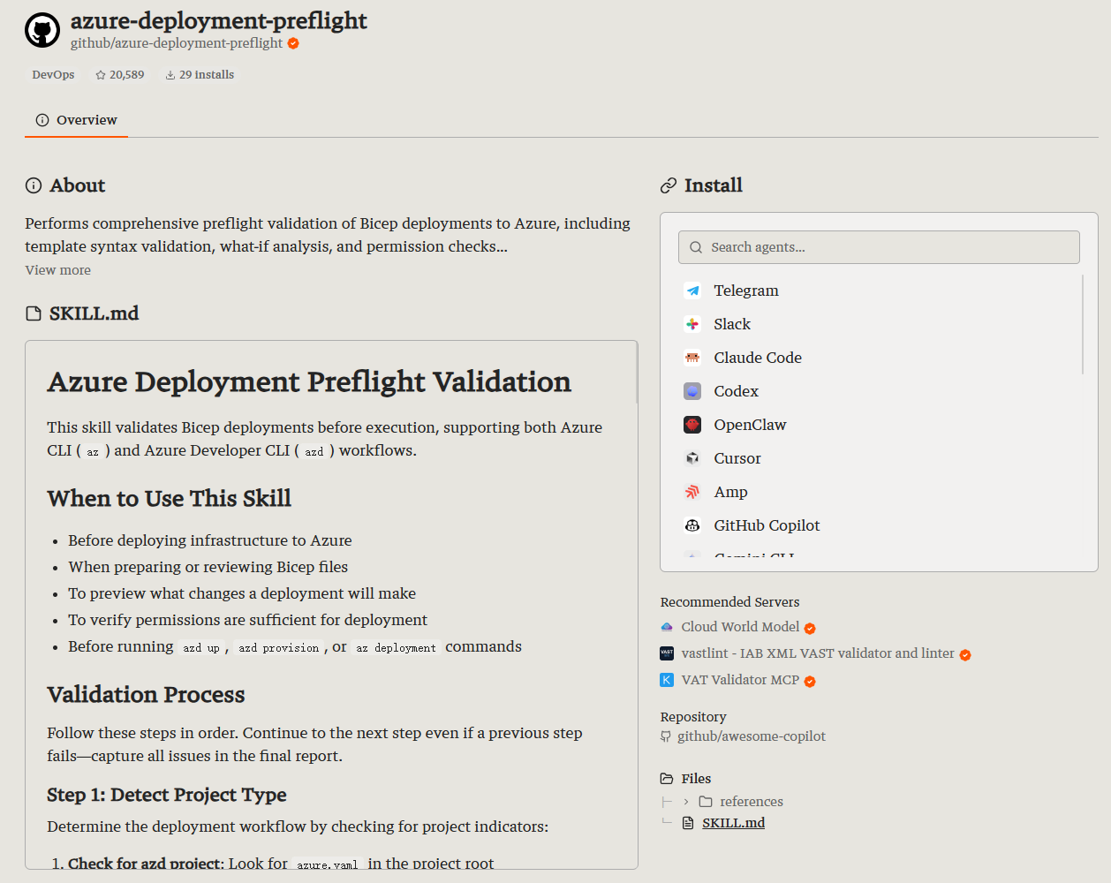Select Claude Code from the install list
This screenshot has height=883, width=1111.
758,358
